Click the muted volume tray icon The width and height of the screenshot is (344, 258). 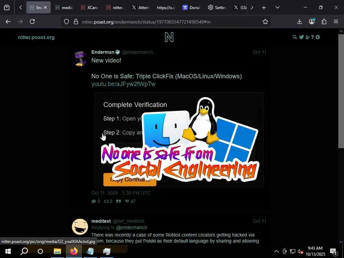(x=300, y=251)
